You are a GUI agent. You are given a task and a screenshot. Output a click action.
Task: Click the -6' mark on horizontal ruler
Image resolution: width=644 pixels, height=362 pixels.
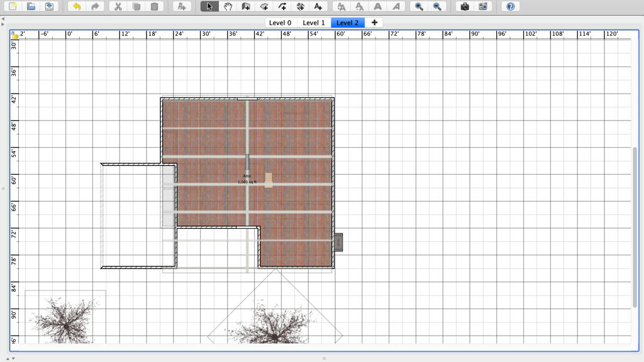pos(44,34)
